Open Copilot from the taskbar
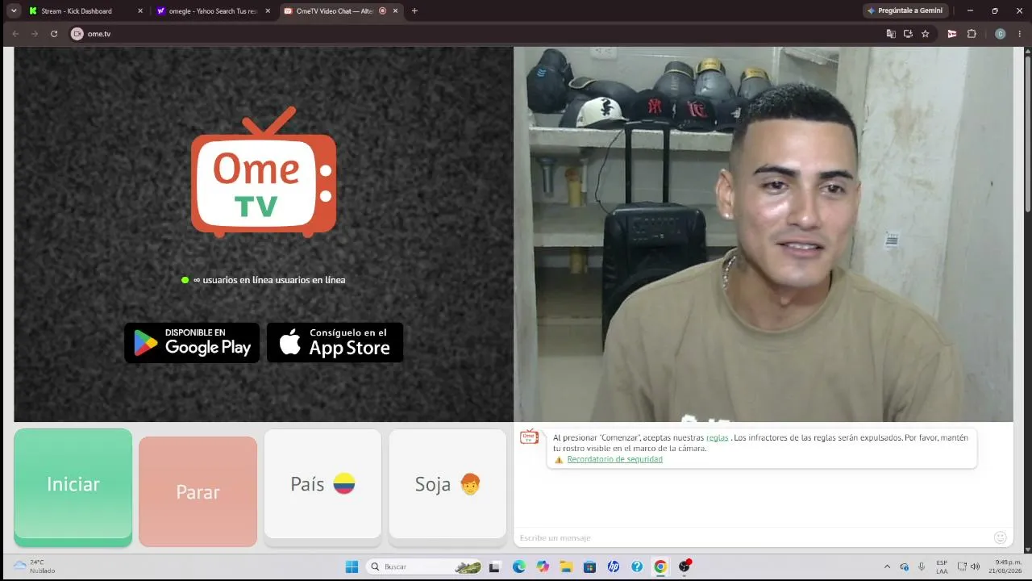Image resolution: width=1032 pixels, height=581 pixels. pos(543,566)
